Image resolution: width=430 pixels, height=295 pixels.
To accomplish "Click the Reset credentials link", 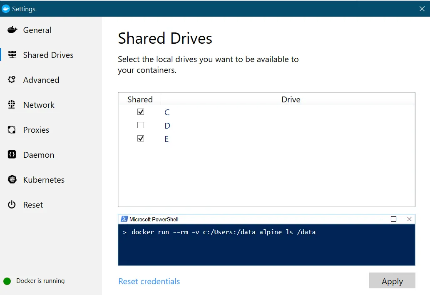I will (149, 281).
